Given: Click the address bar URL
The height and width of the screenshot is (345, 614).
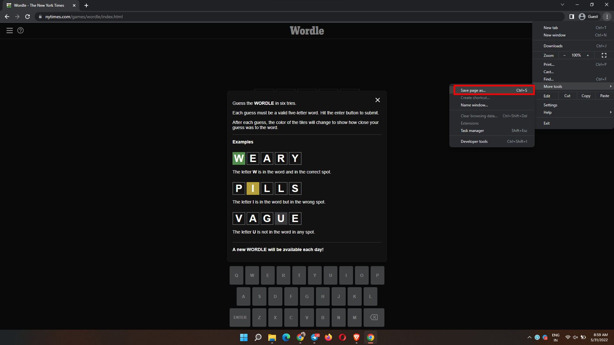Looking at the screenshot, I should click(84, 17).
